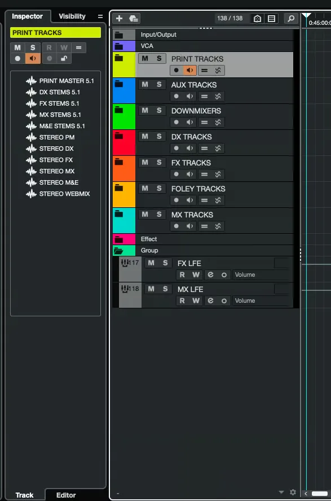Toggle record on PRINT TRACKS folder
This screenshot has width=331, height=501.
pyautogui.click(x=176, y=70)
